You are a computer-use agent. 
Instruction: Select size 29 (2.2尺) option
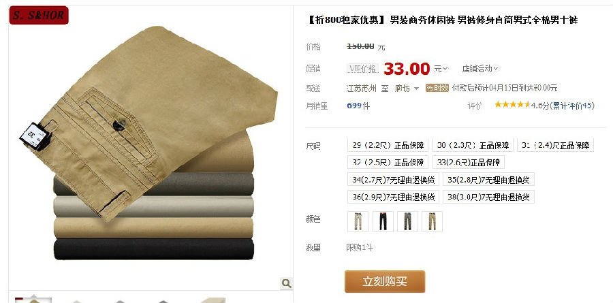[x=388, y=145]
